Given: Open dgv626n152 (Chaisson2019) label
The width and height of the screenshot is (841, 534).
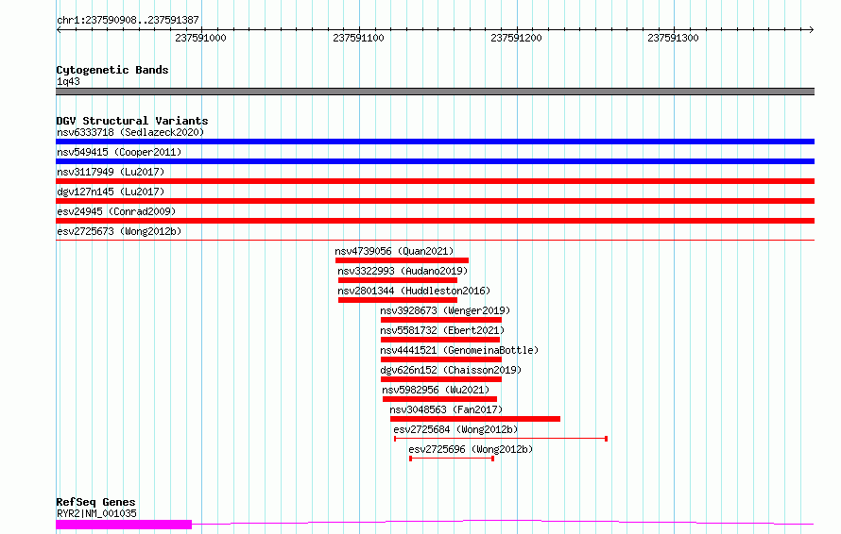Looking at the screenshot, I should tap(451, 370).
